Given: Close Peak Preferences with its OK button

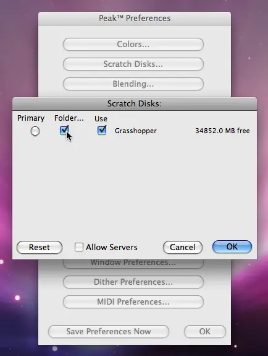Looking at the screenshot, I should [x=205, y=331].
